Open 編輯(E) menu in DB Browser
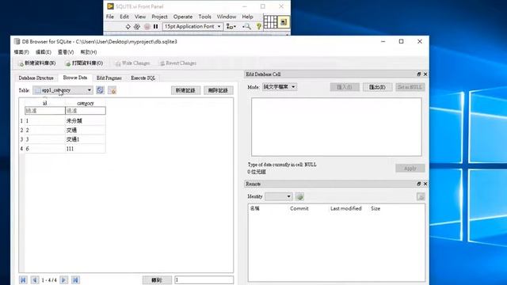 click(44, 52)
